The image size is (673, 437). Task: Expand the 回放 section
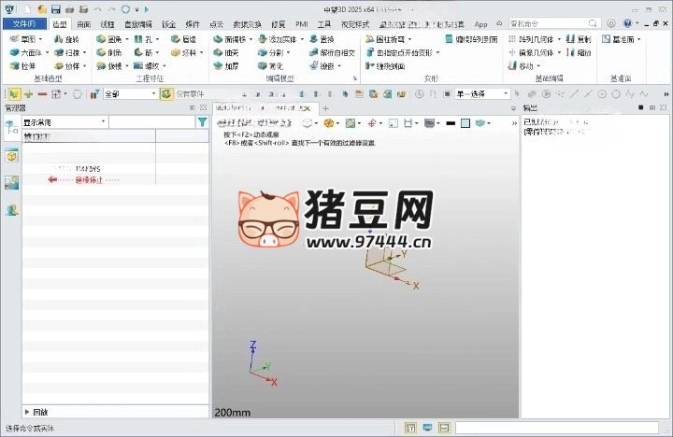click(x=26, y=412)
